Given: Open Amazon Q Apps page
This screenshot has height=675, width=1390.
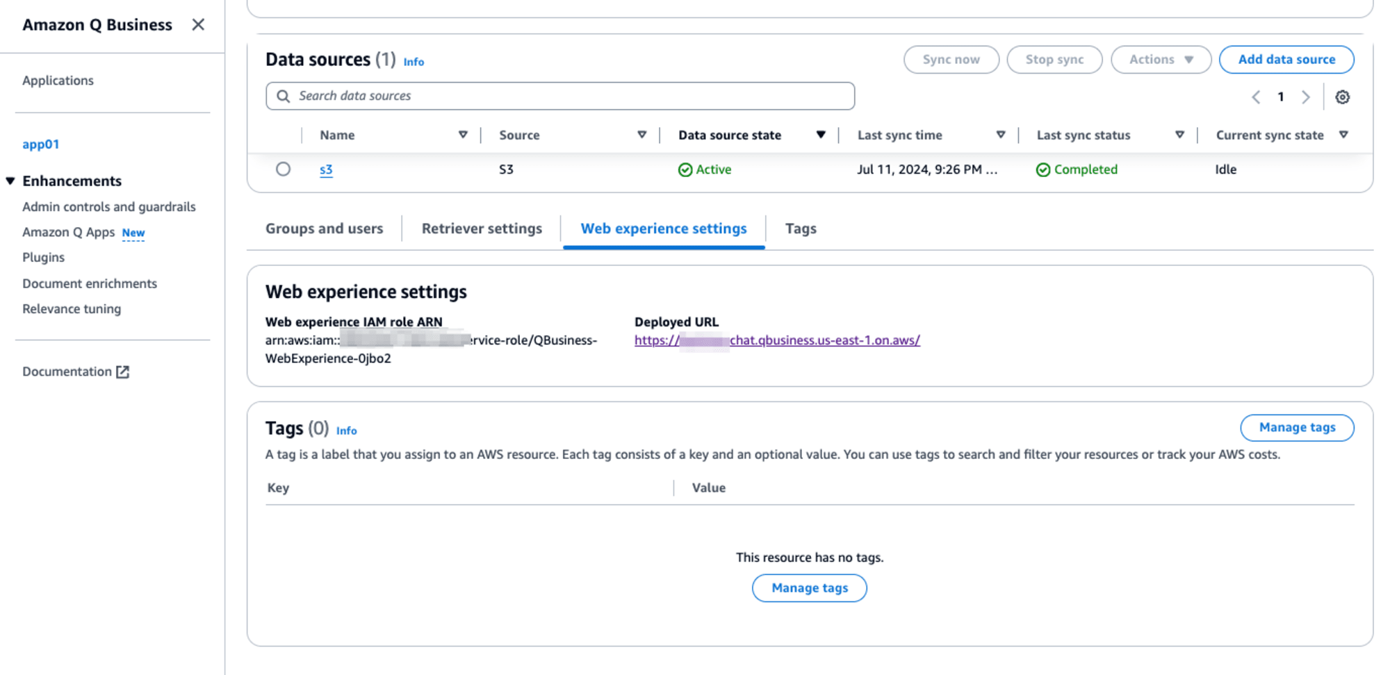Looking at the screenshot, I should point(68,232).
